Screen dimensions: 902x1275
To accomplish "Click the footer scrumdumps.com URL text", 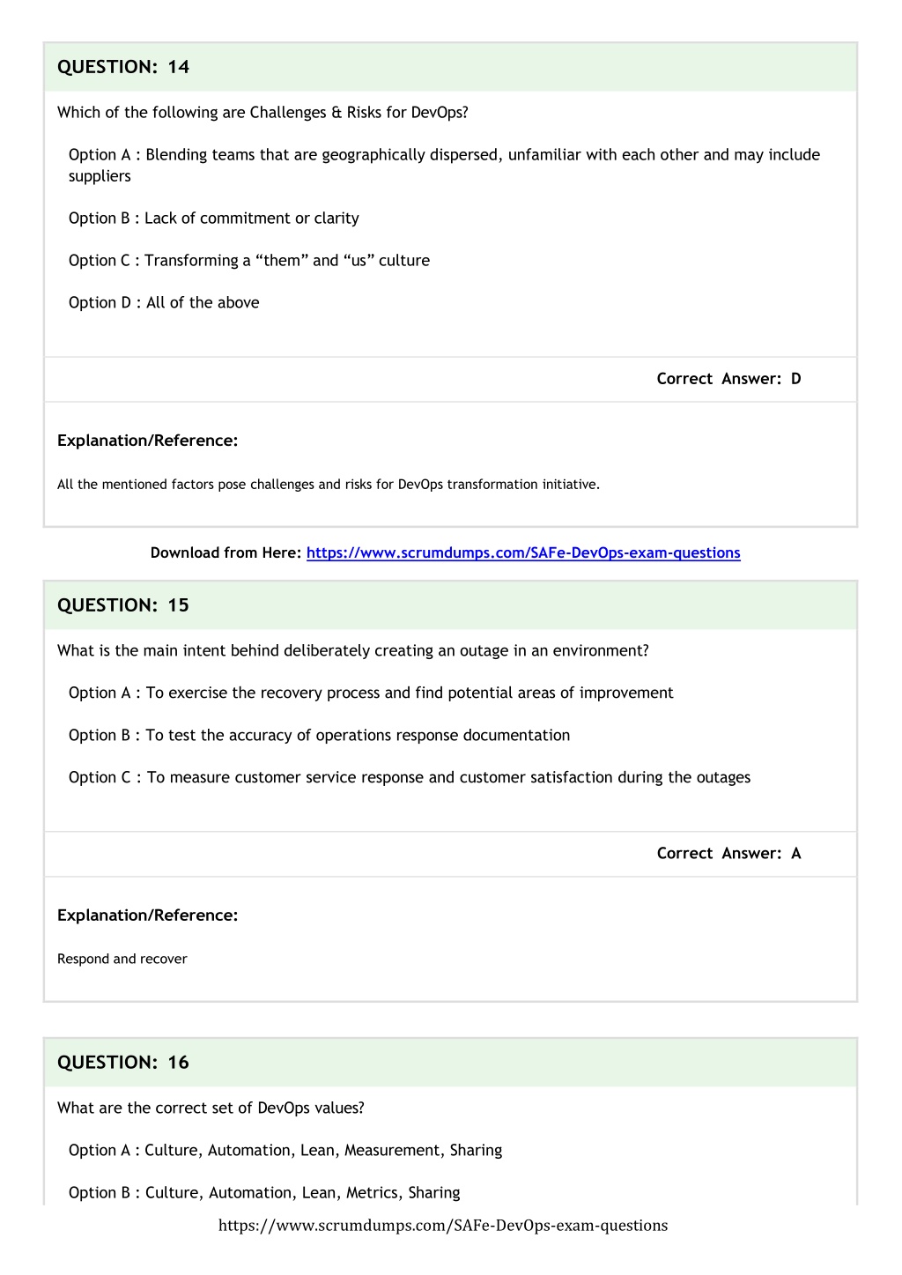I will pos(443,1225).
